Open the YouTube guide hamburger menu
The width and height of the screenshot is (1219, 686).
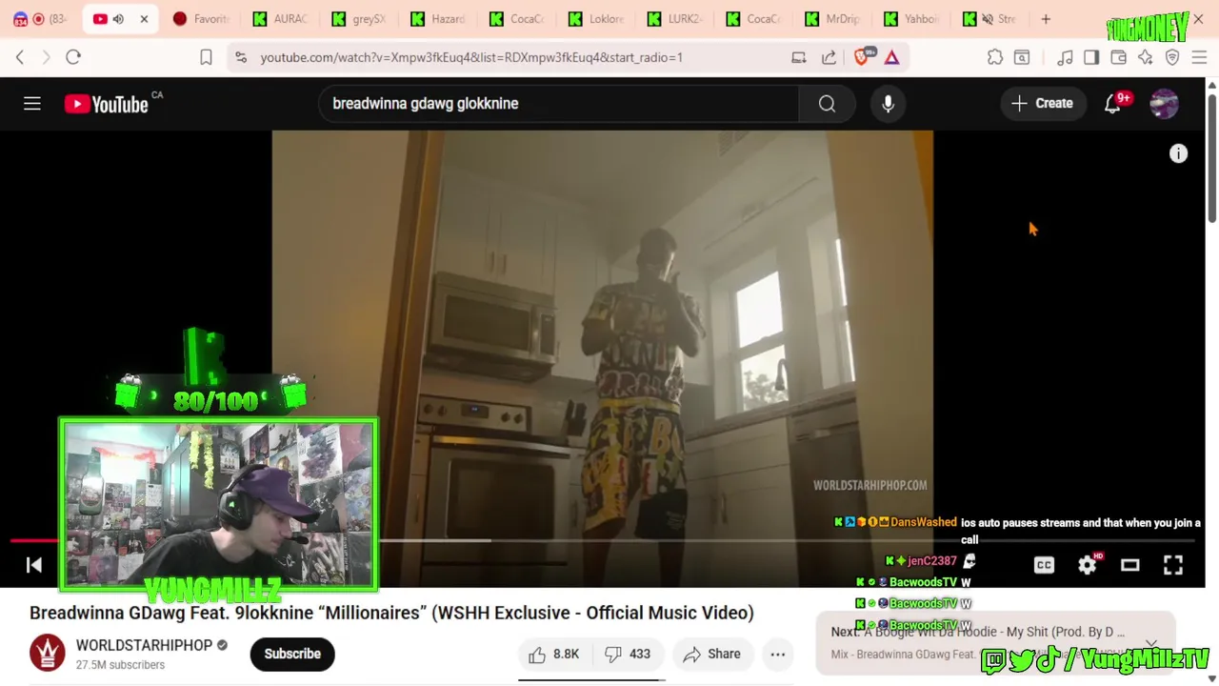coord(32,103)
